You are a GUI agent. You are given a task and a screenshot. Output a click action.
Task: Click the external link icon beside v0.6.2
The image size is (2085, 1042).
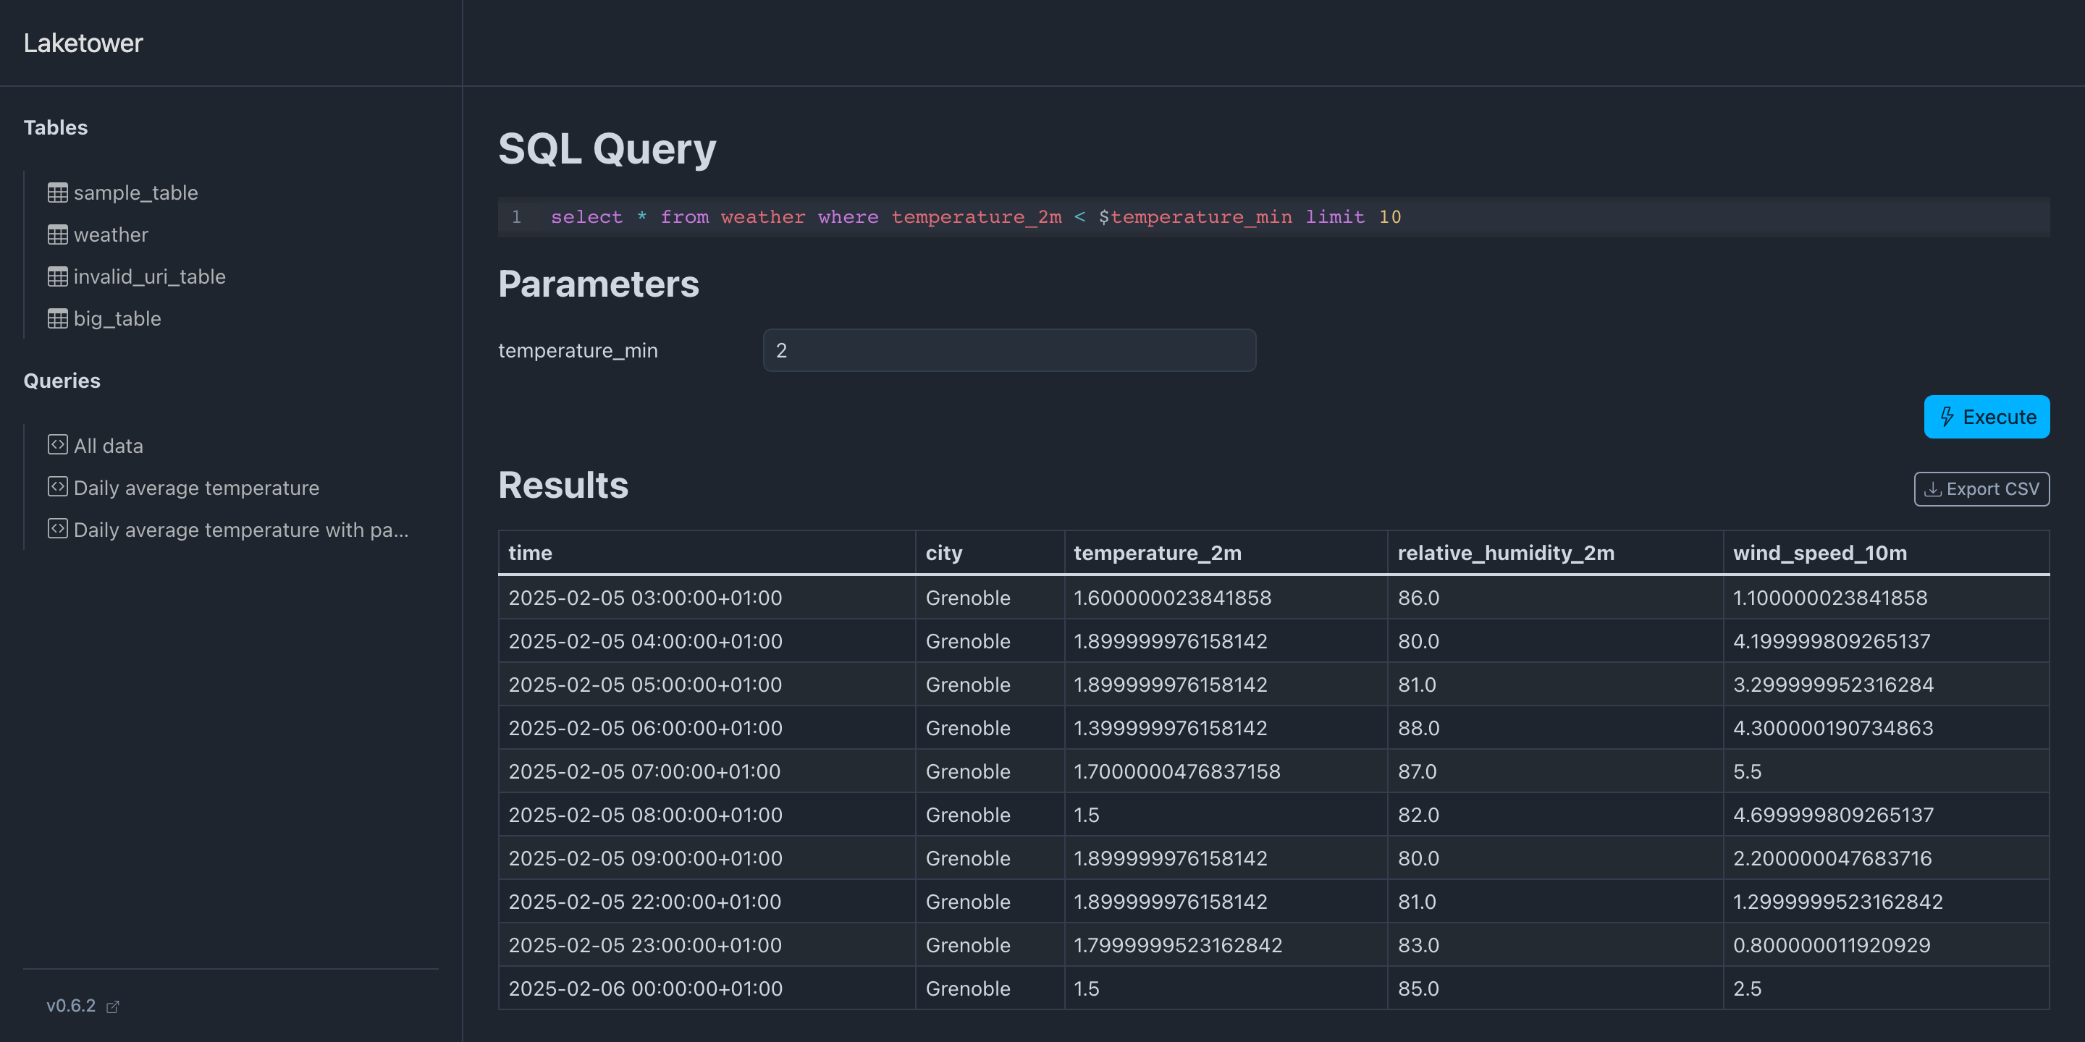pos(112,1007)
